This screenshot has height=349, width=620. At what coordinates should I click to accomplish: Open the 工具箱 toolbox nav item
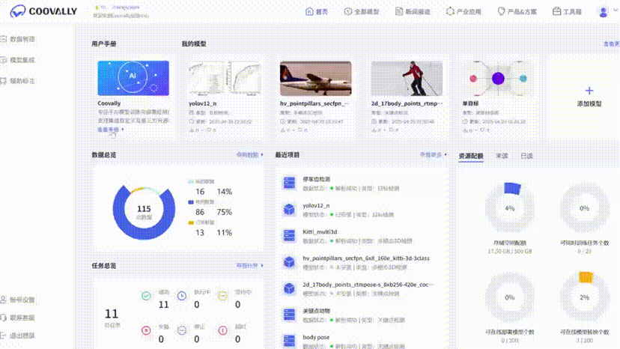point(567,11)
